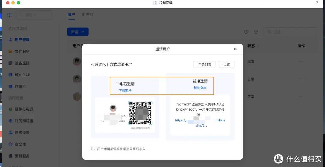Click the second user avatar in list
This screenshot has height=167, width=325.
pos(77,79)
